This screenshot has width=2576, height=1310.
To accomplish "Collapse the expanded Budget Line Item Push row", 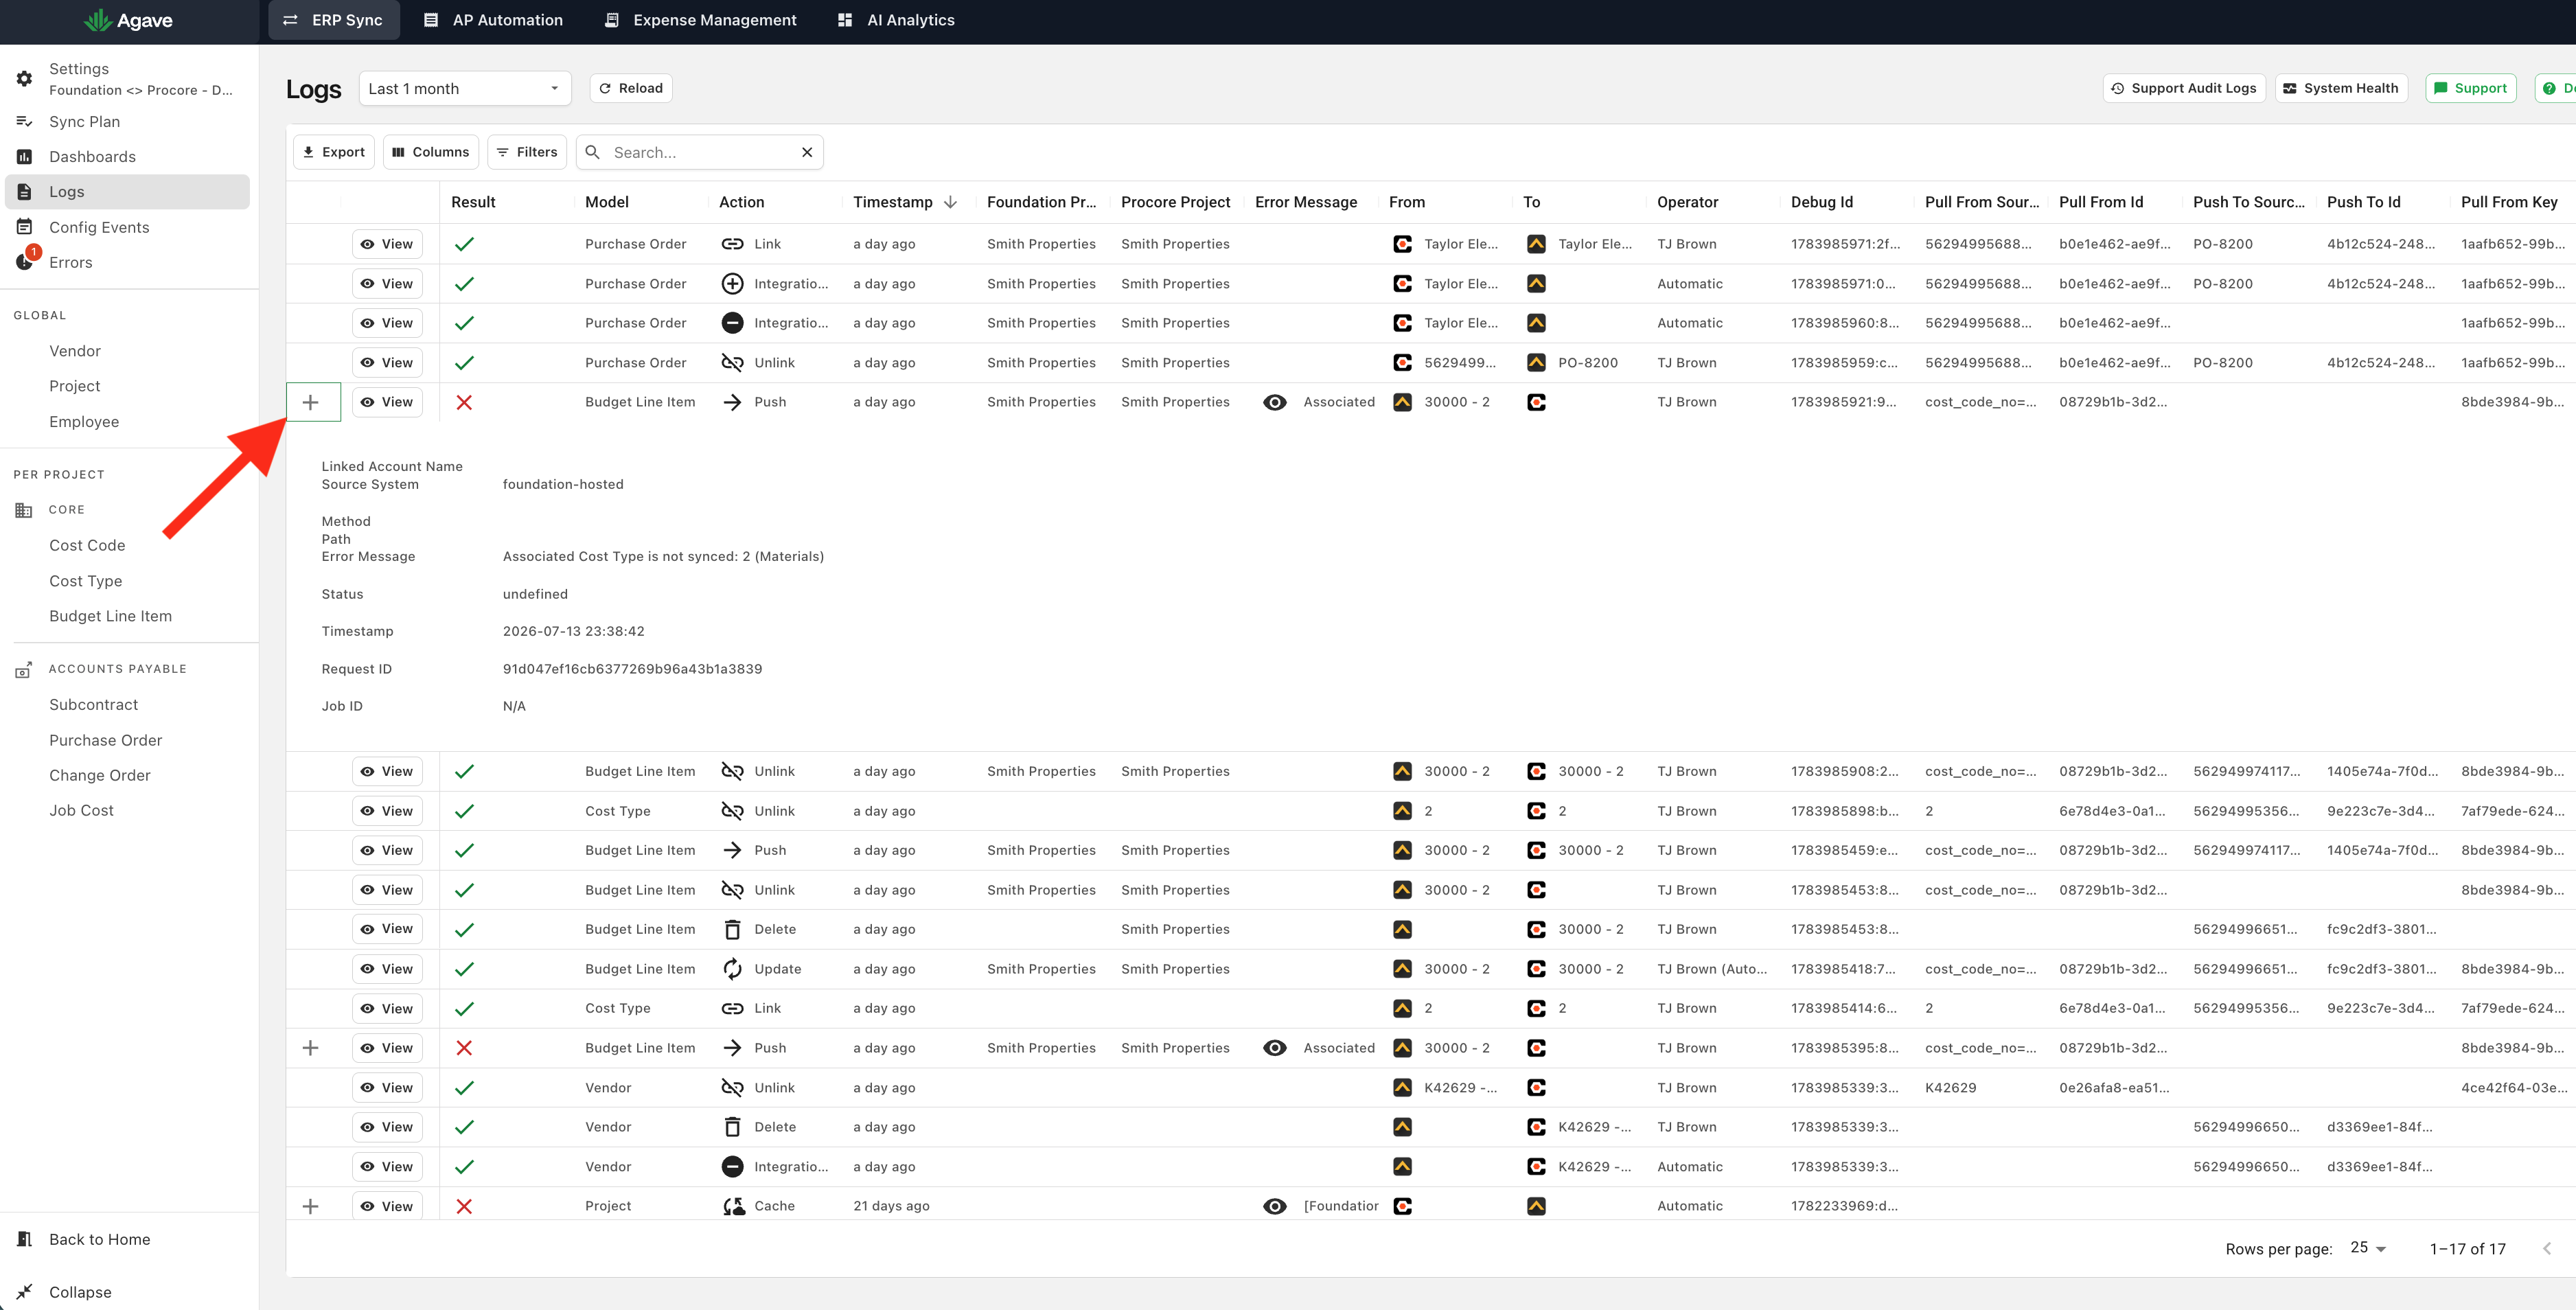I will coord(311,402).
